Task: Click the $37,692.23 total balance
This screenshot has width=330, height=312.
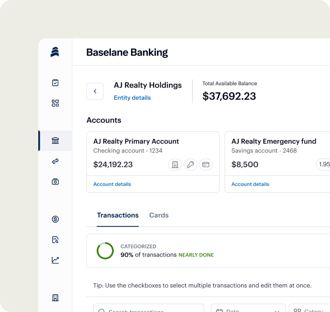Action: 229,96
